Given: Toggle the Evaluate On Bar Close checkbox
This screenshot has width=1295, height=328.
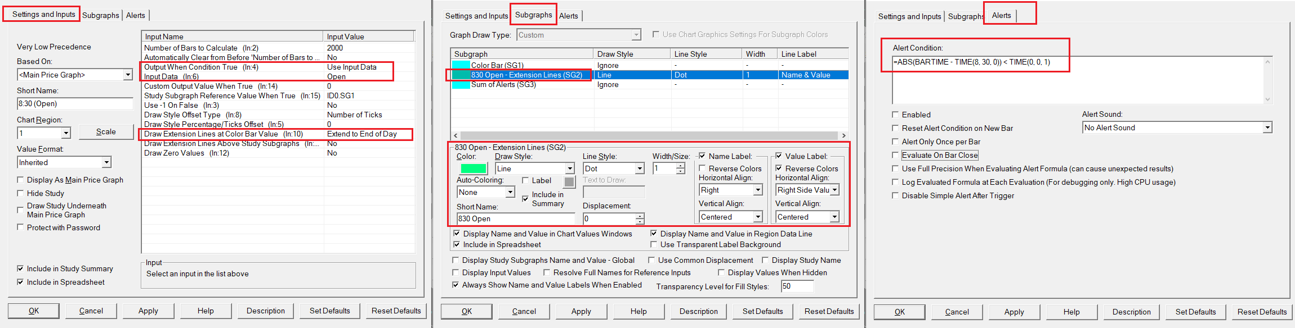Looking at the screenshot, I should (x=895, y=155).
